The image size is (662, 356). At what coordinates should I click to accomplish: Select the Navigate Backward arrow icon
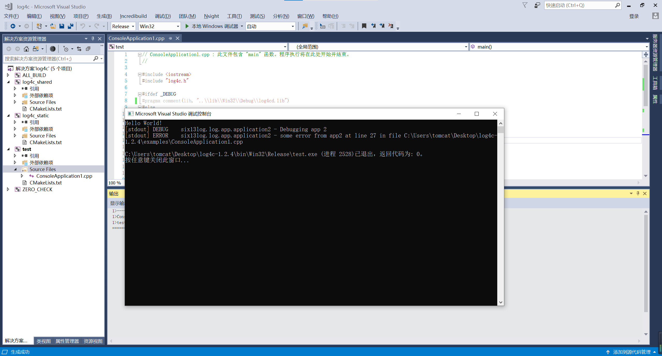click(x=13, y=26)
